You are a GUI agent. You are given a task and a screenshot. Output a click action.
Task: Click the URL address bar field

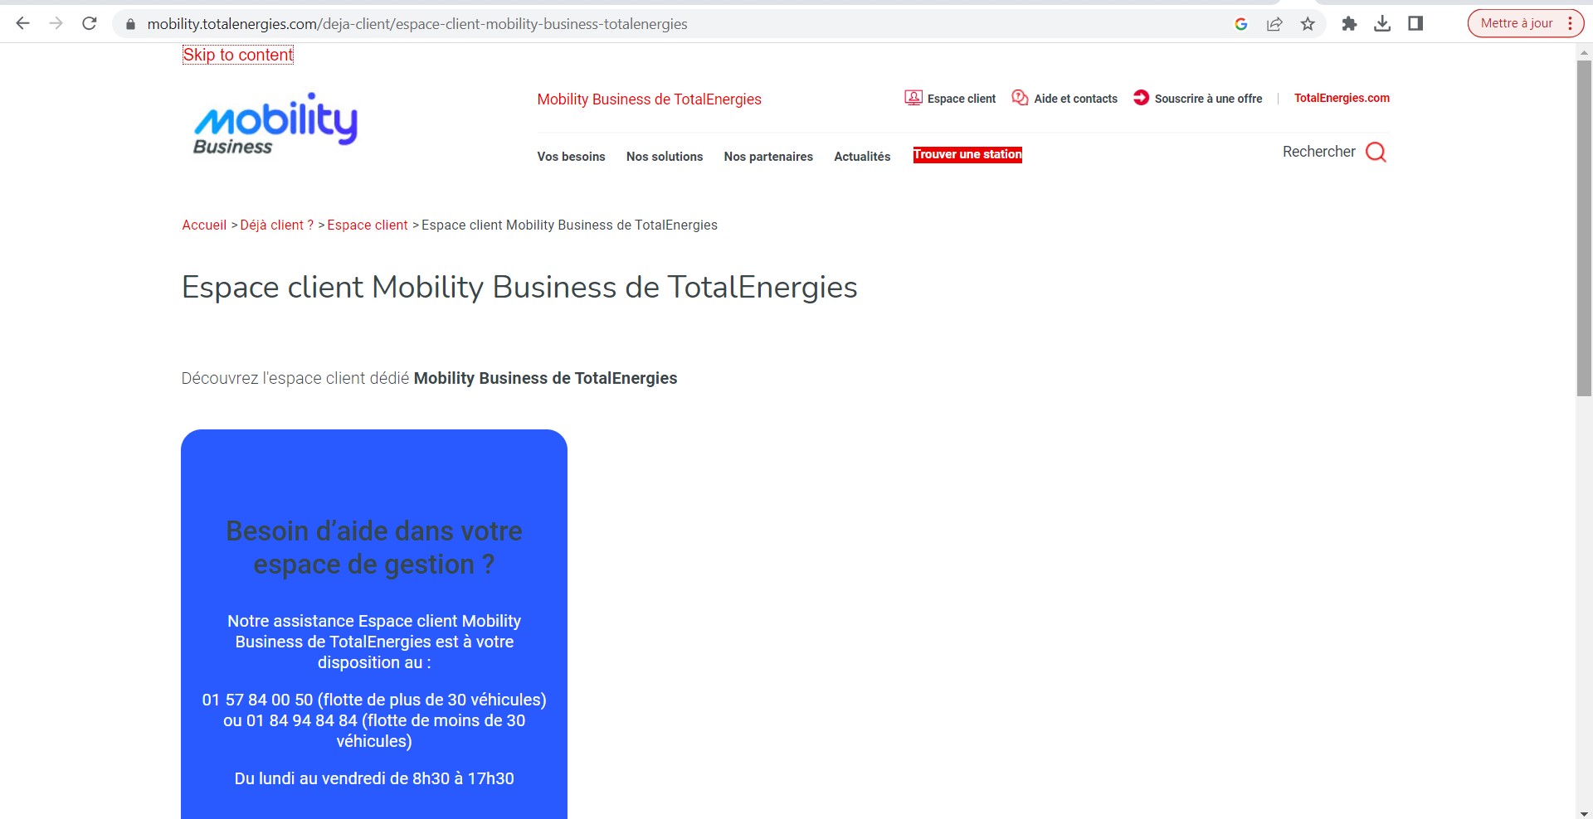coord(664,24)
